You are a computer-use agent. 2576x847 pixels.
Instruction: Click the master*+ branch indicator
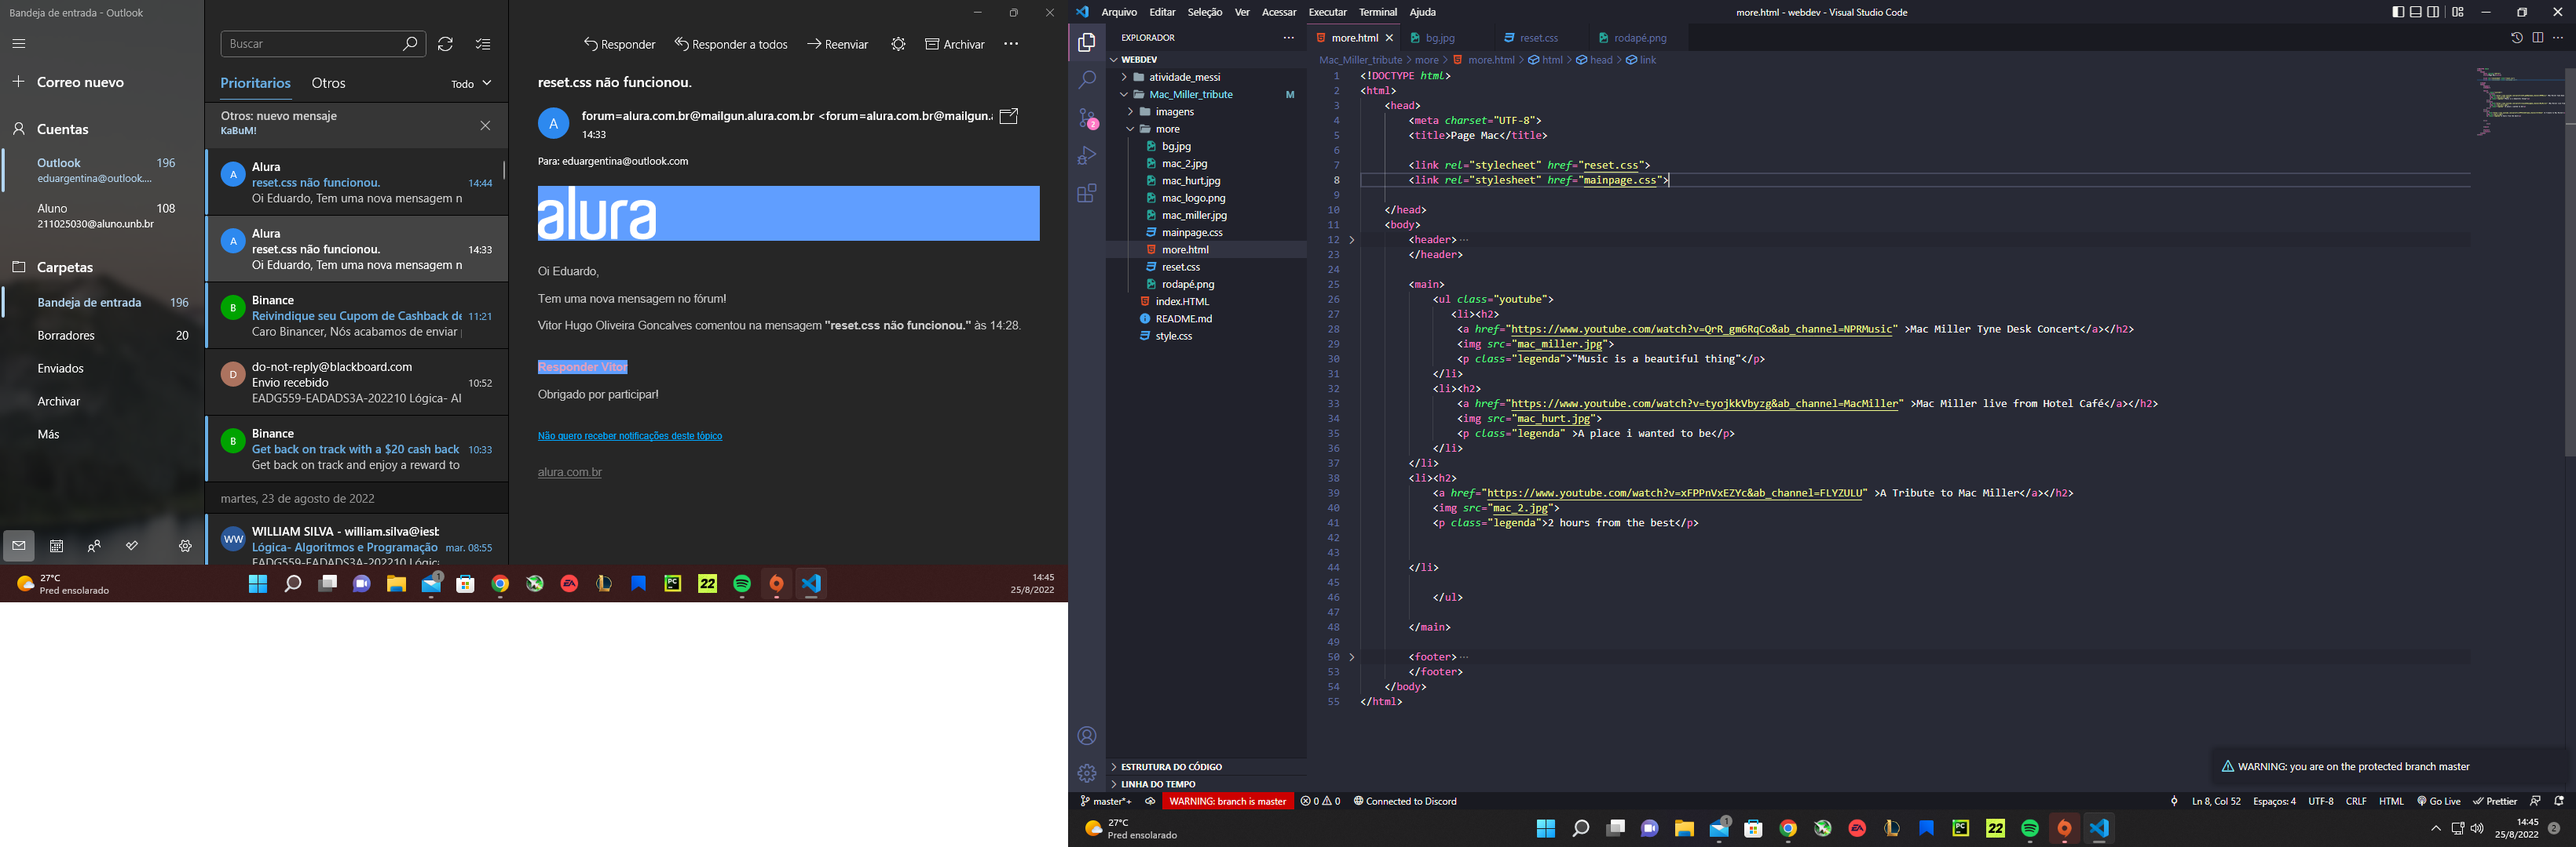1106,801
